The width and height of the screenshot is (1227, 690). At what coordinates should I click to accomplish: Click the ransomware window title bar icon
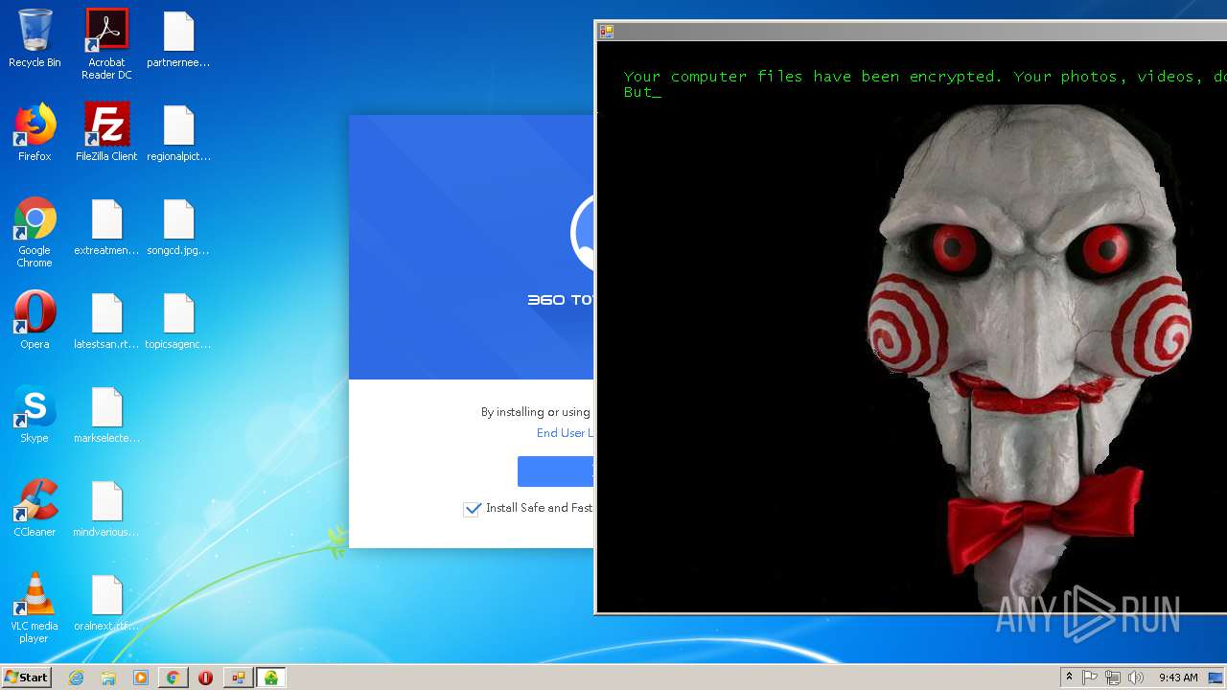tap(606, 32)
